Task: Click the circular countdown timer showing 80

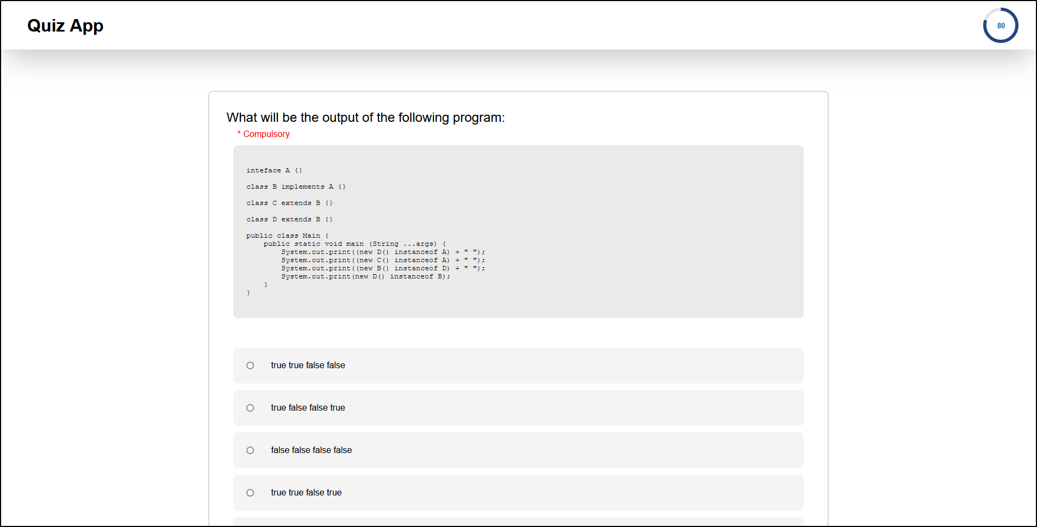Action: 1001,26
